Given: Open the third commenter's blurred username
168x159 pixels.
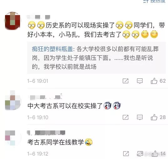Looking at the screenshot, I should coord(46,133).
